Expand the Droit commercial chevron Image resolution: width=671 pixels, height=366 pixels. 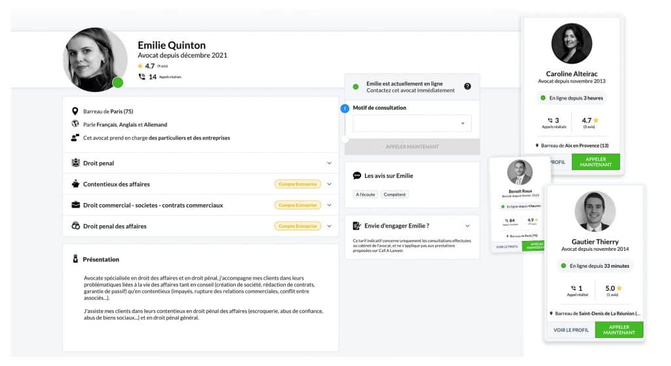[329, 205]
